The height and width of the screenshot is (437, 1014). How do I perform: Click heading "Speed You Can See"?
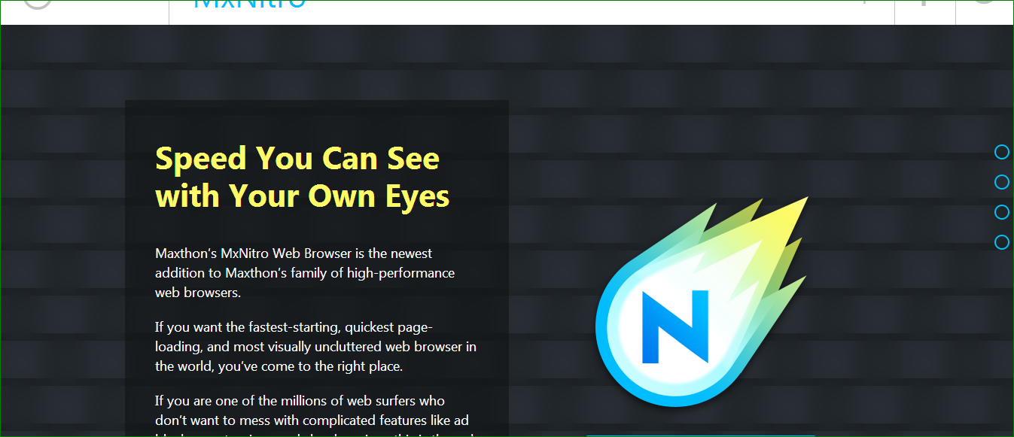click(x=297, y=159)
